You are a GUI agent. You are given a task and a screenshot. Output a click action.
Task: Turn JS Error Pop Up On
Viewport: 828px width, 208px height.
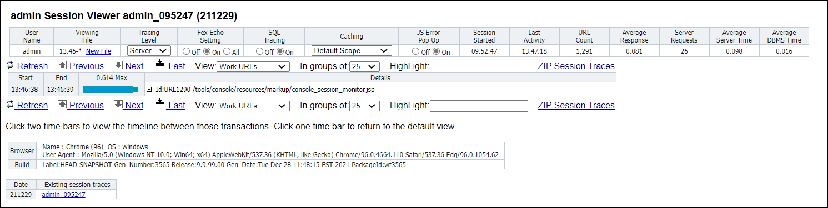pos(436,51)
